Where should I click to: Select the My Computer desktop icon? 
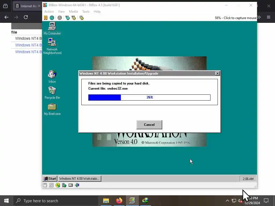(52, 28)
